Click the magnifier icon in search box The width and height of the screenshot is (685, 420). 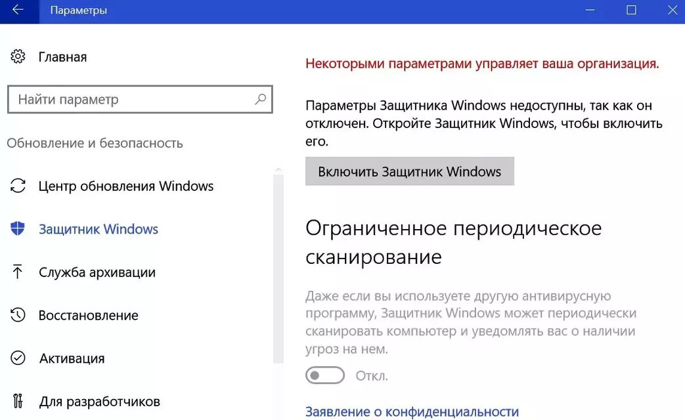(260, 99)
